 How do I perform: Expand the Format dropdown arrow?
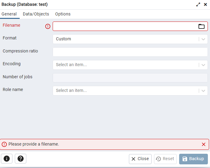pyautogui.click(x=203, y=39)
